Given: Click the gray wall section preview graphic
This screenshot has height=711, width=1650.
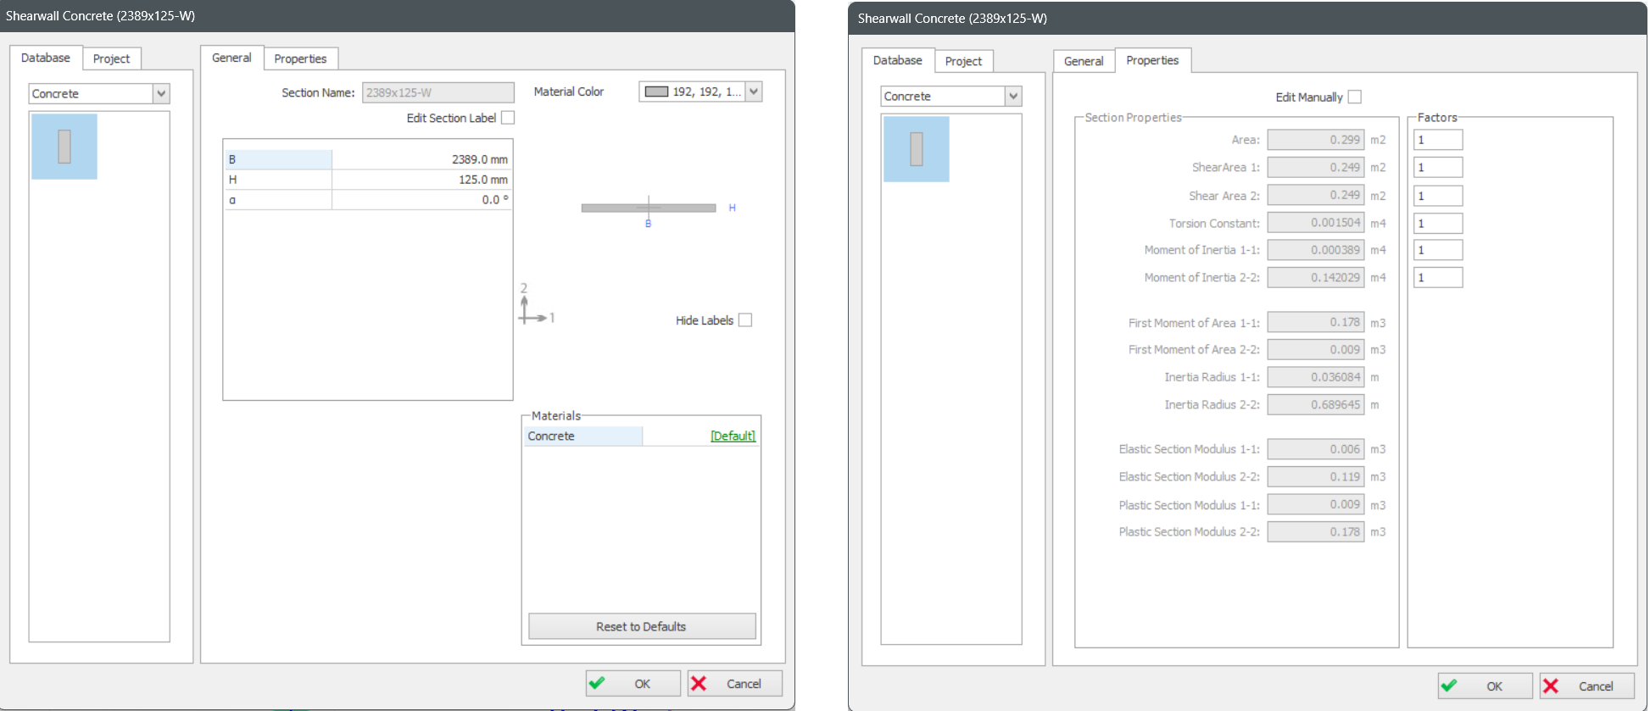Looking at the screenshot, I should coord(648,208).
